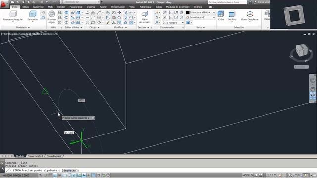This screenshot has height=178, width=317.
Task: Click the Undo arrow in quick access toolbar
Action: [x=47, y=2]
